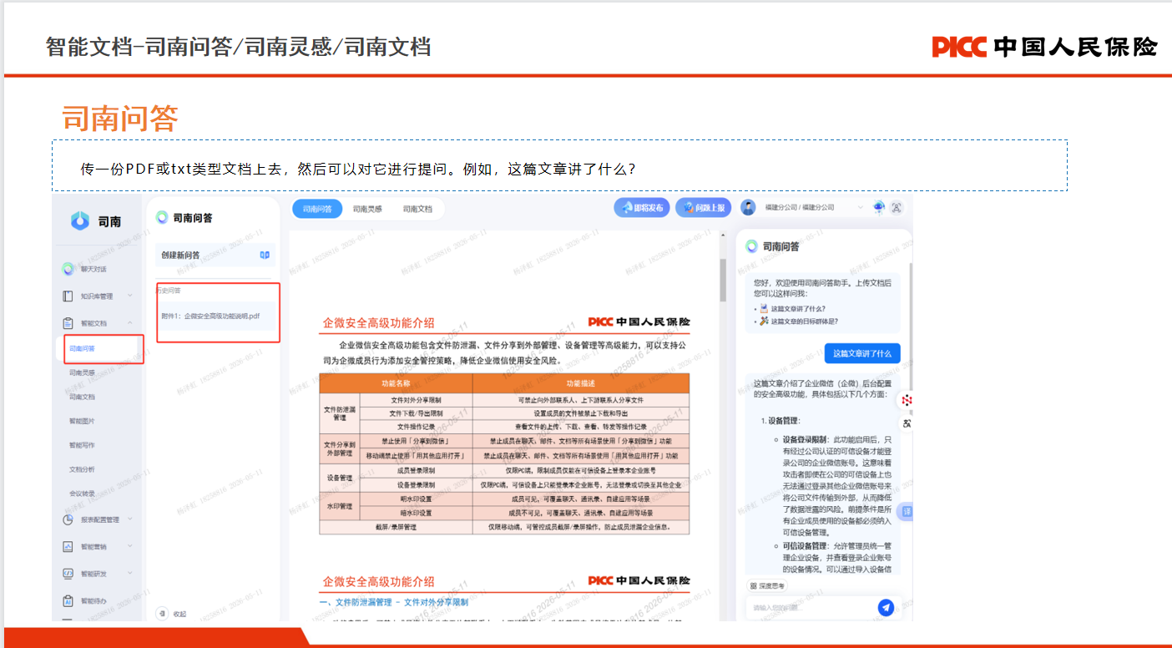The image size is (1172, 648).
Task: Click the translate floating icon on right edge
Action: point(907,423)
